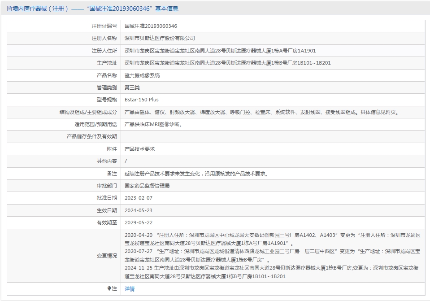Select expiry date 2029-05-22
Viewport: 430px width, 301px height.
tap(139, 222)
